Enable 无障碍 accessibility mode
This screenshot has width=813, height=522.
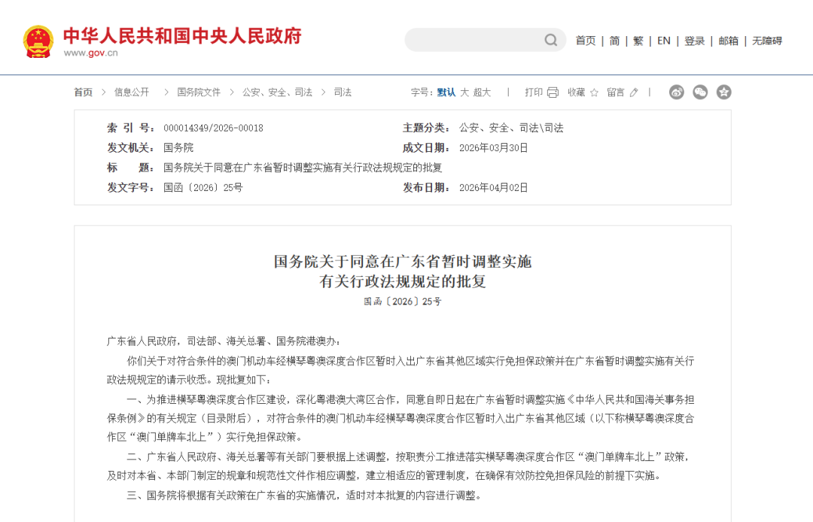(767, 41)
